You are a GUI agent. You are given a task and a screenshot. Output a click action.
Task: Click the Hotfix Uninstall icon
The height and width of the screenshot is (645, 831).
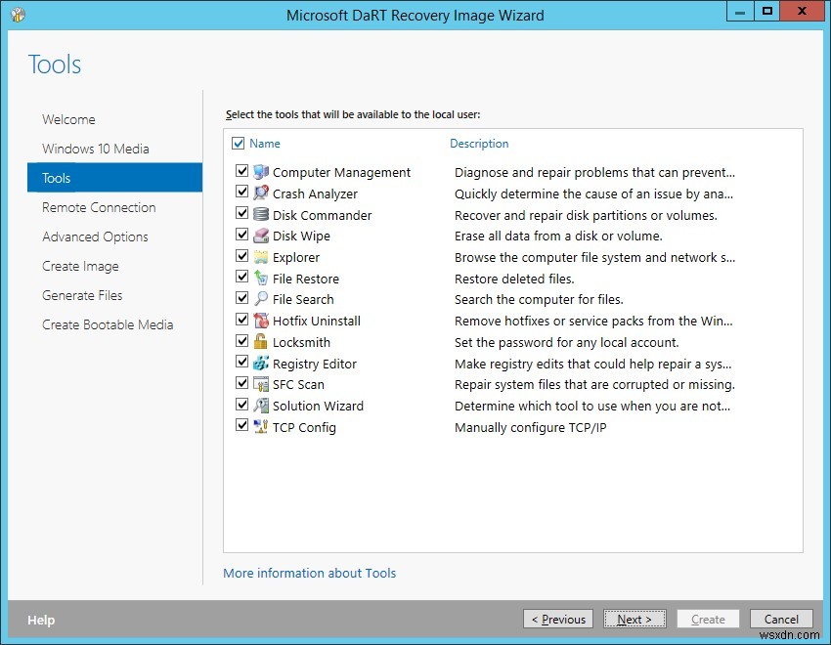261,321
